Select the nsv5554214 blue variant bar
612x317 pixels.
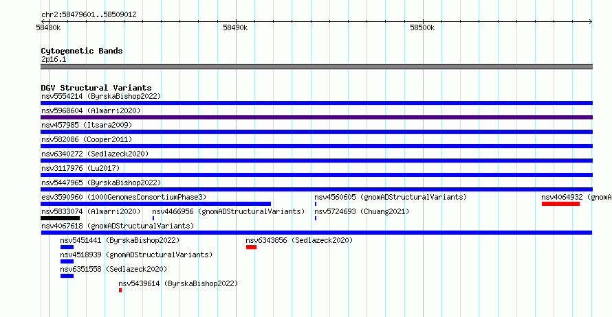point(316,103)
